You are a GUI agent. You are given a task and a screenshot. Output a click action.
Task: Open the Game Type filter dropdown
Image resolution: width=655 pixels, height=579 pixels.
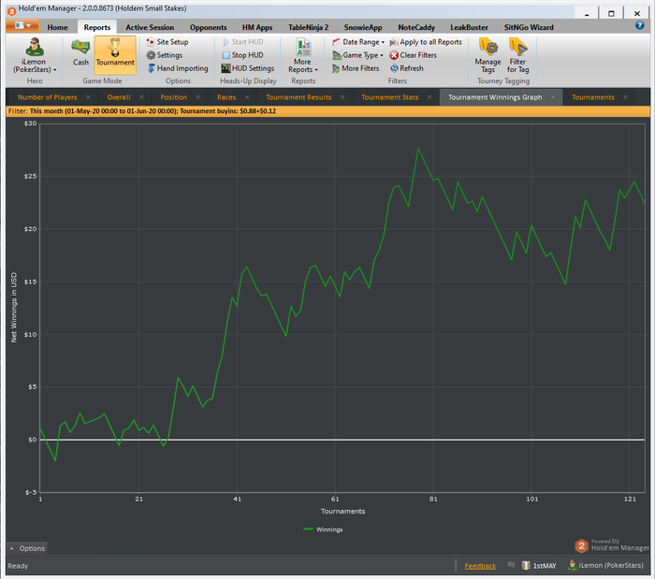357,55
